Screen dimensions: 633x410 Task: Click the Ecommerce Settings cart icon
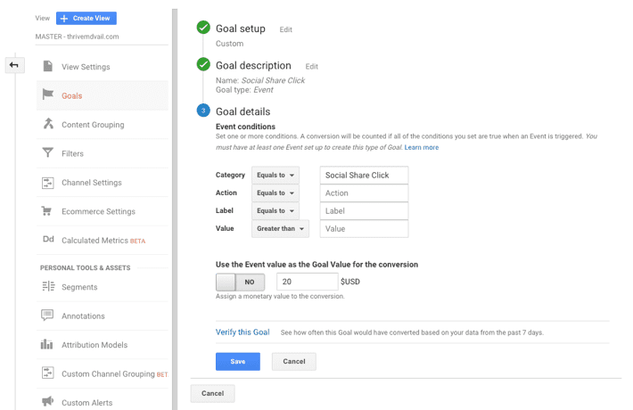[46, 210]
